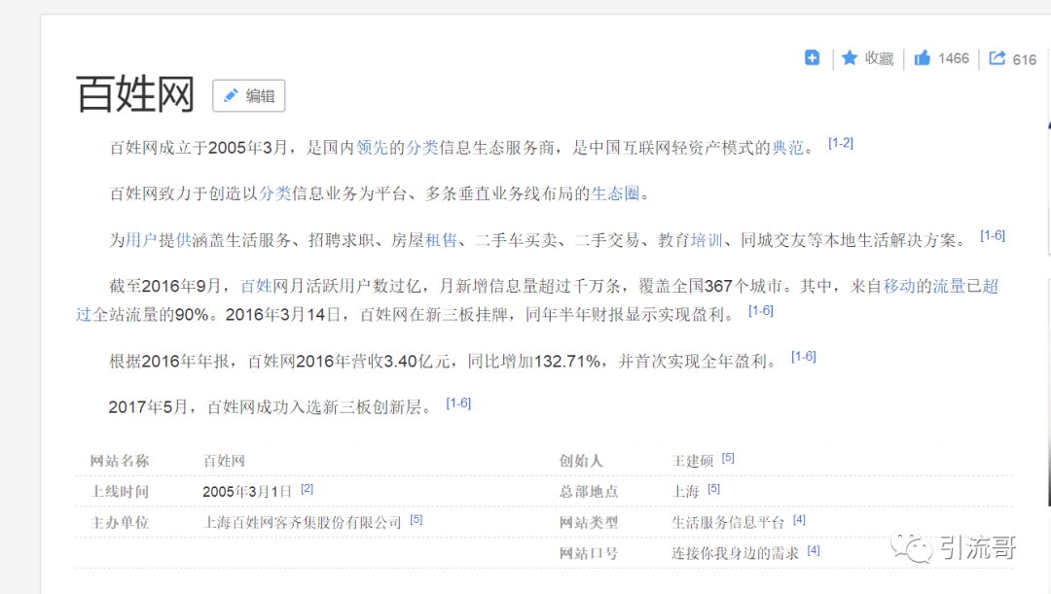The image size is (1051, 594).
Task: Click the 百姓网 link in fourth paragraph
Action: tap(262, 287)
